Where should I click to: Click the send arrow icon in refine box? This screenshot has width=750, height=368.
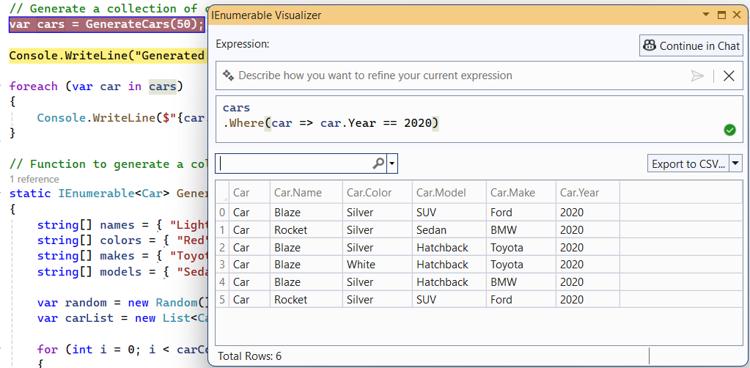click(x=697, y=76)
